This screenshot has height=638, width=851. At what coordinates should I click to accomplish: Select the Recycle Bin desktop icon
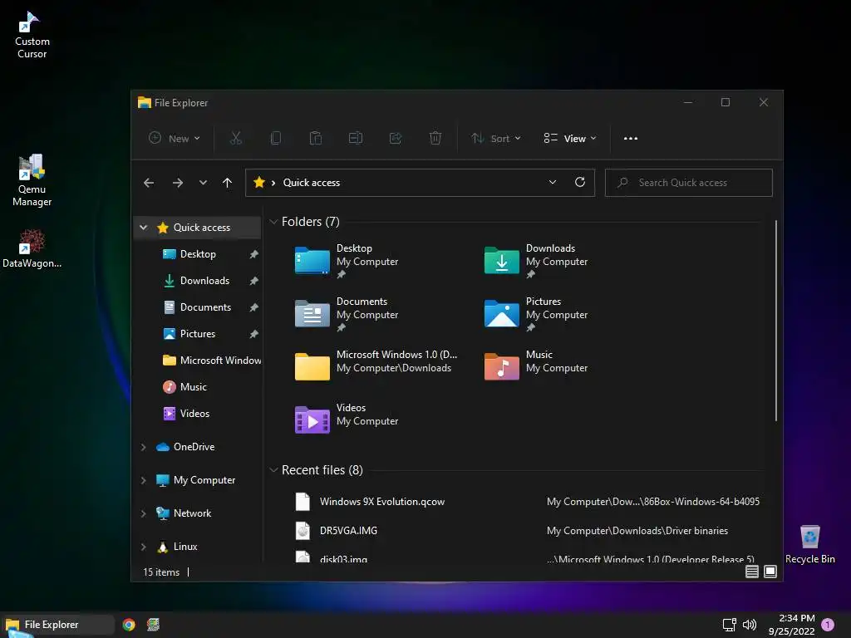(x=809, y=545)
